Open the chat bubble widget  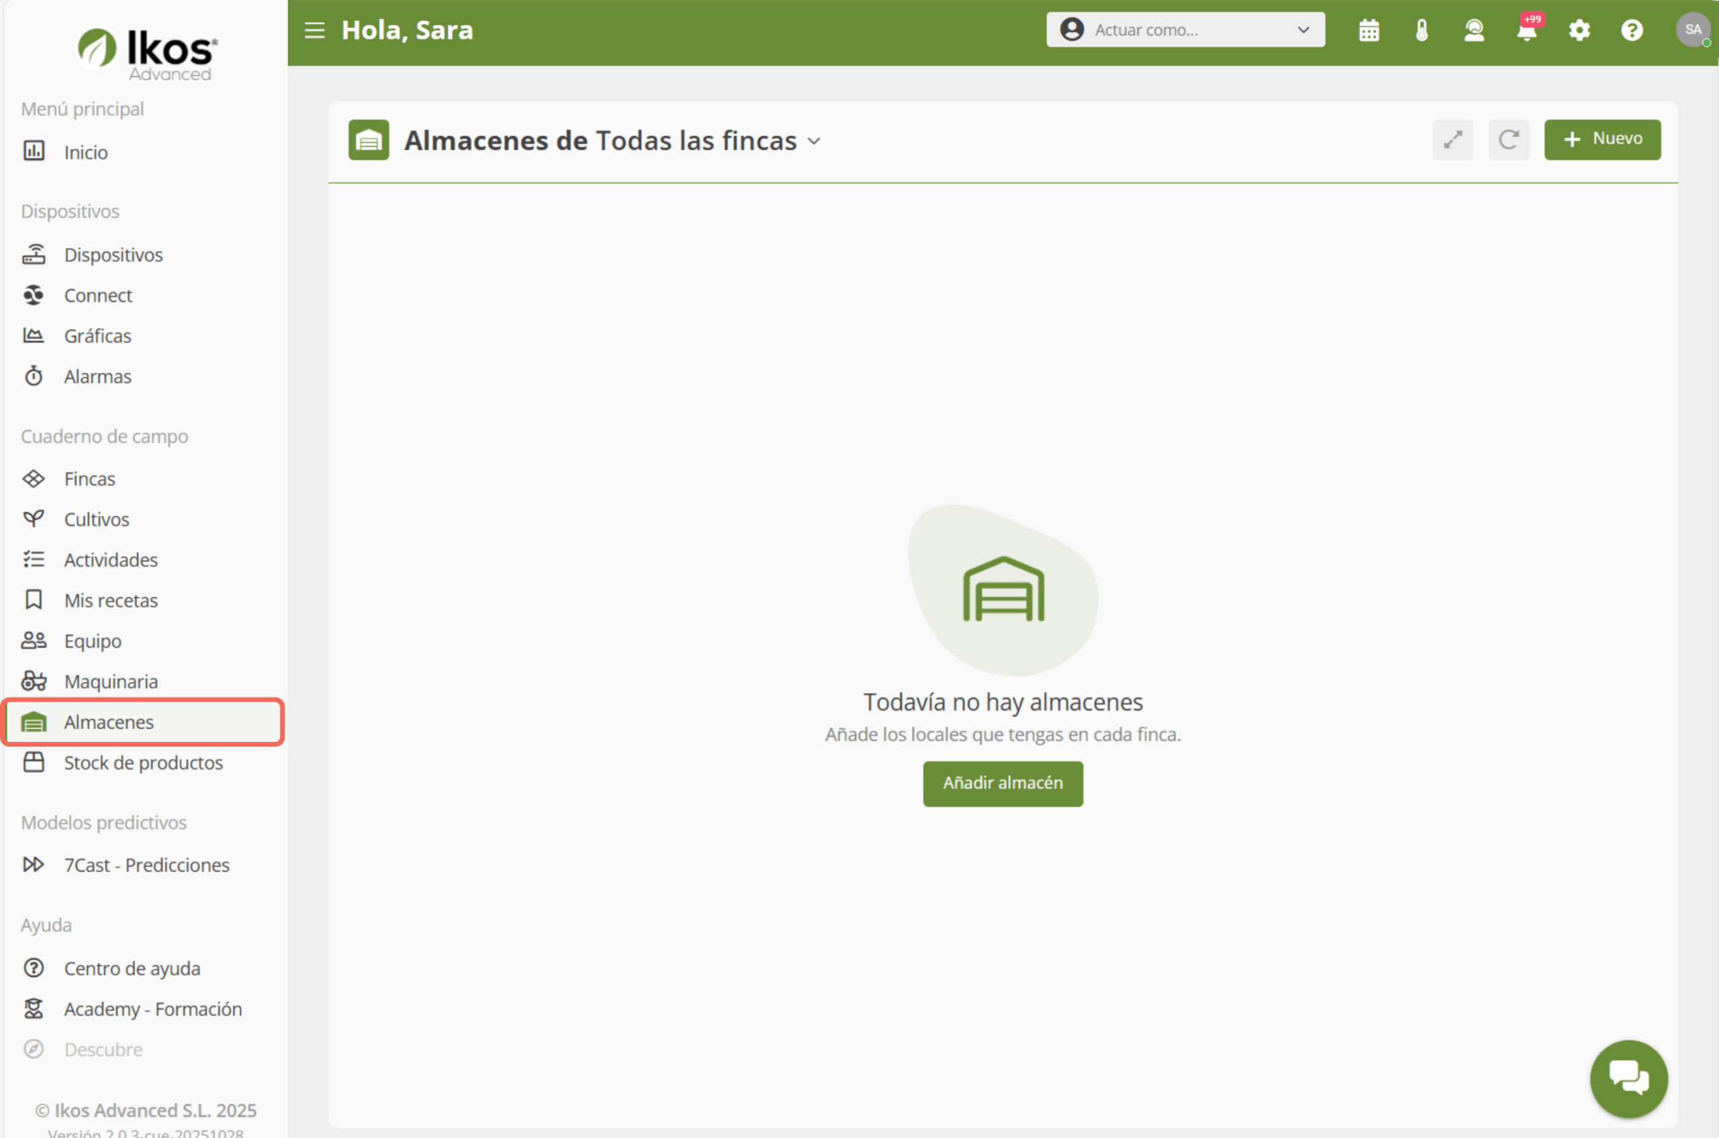click(x=1628, y=1078)
